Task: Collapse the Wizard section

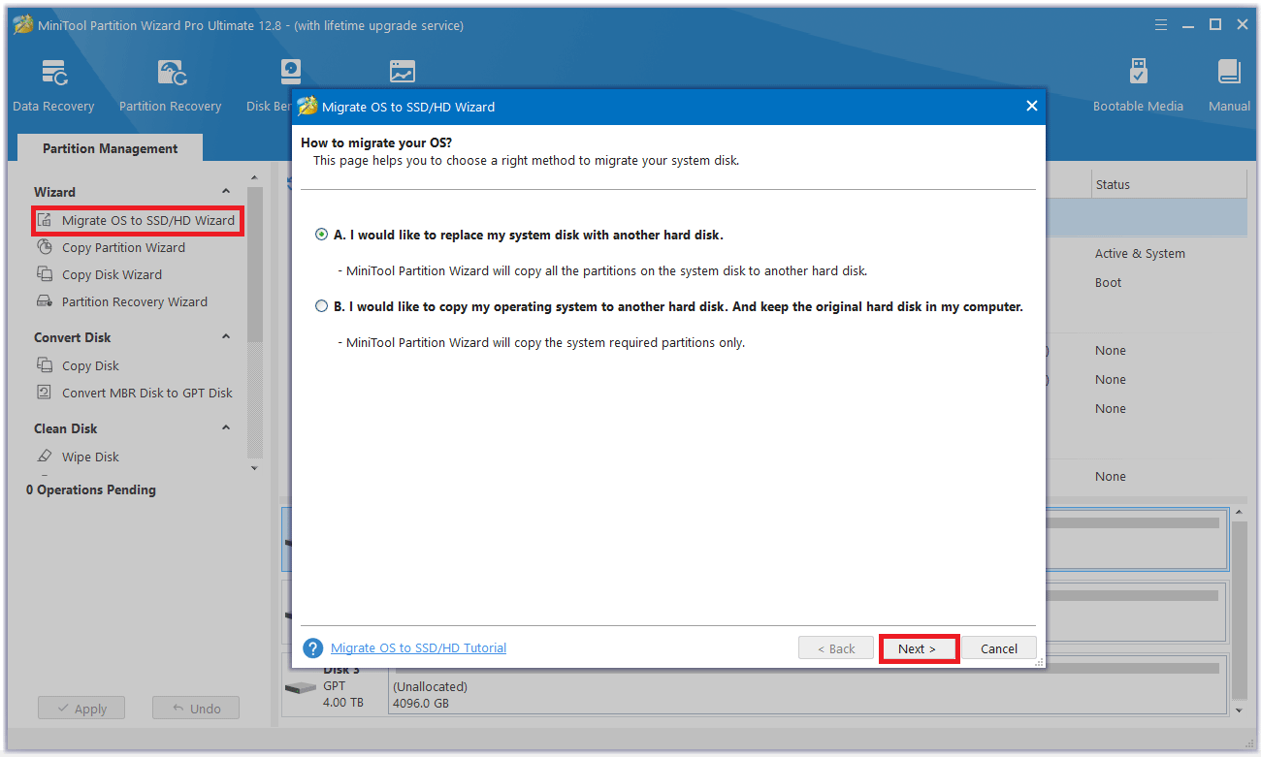Action: point(226,192)
